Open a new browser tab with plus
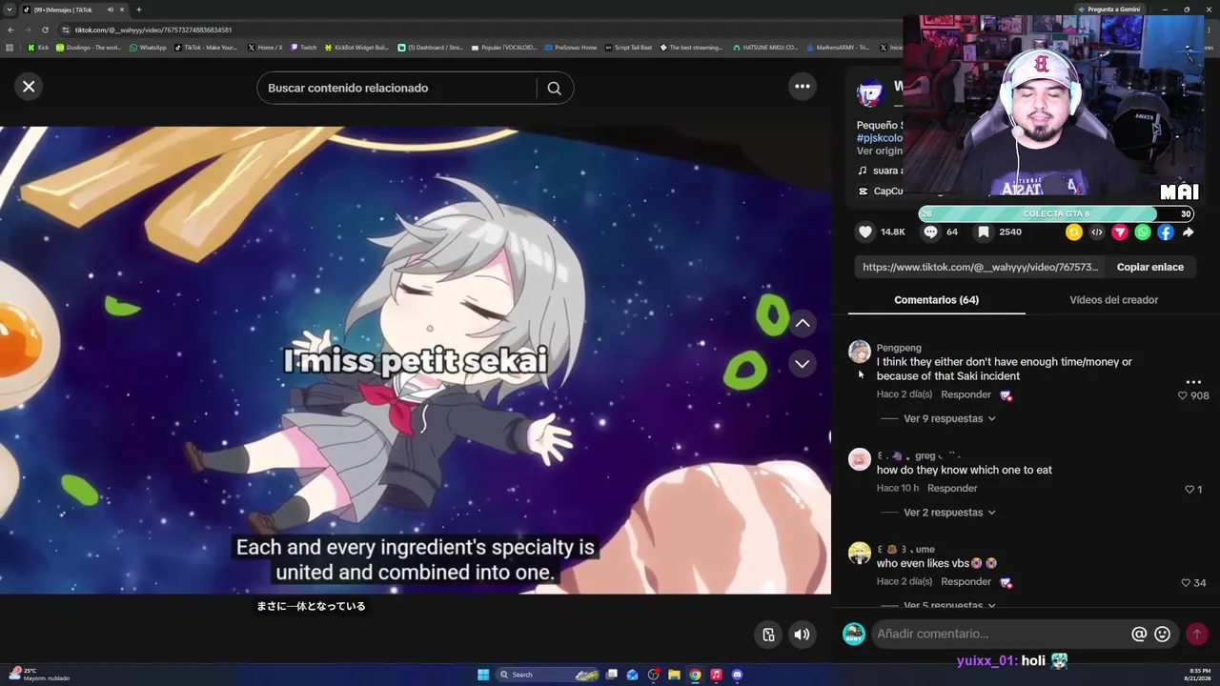Screen dimensions: 1220x686 [x=139, y=10]
